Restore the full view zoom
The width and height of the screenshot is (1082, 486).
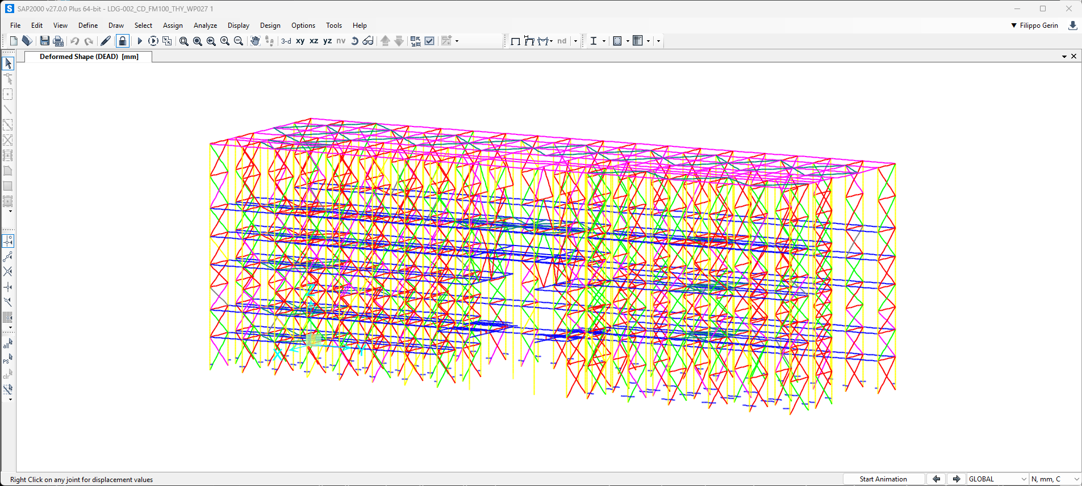(x=198, y=41)
